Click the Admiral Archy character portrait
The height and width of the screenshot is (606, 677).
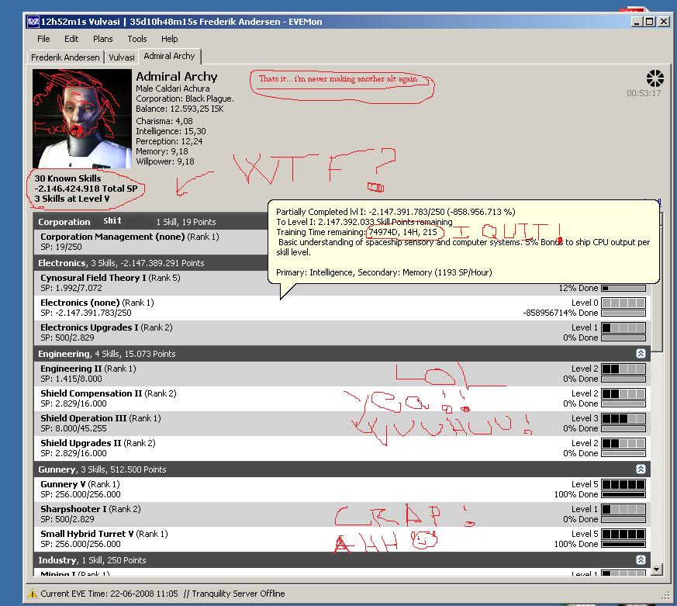click(x=82, y=119)
